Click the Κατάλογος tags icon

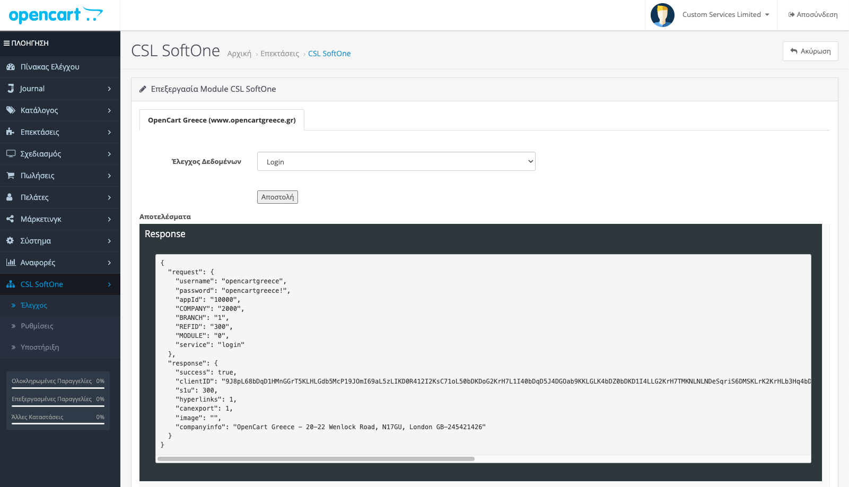tap(11, 110)
